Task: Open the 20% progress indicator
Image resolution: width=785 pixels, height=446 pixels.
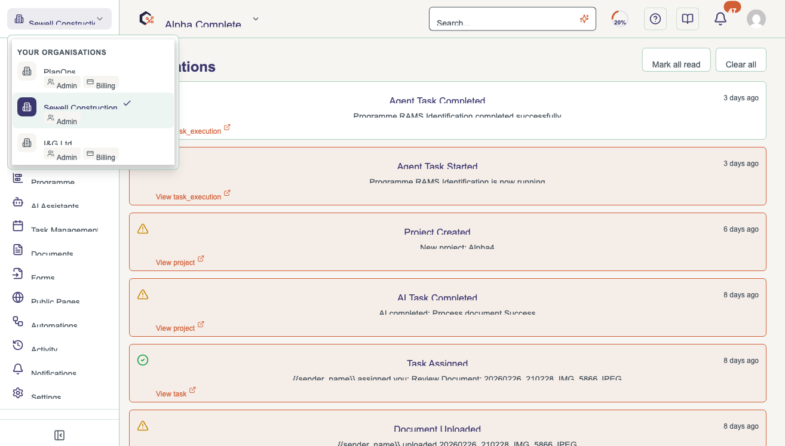Action: (x=620, y=19)
